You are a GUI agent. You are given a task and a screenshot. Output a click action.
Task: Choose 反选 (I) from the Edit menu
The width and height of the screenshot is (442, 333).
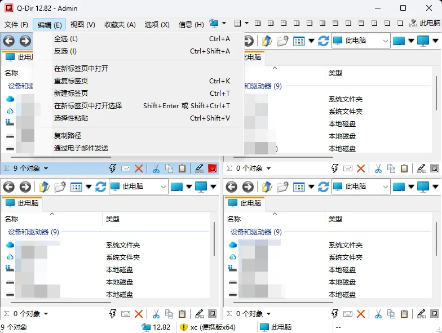click(x=139, y=51)
